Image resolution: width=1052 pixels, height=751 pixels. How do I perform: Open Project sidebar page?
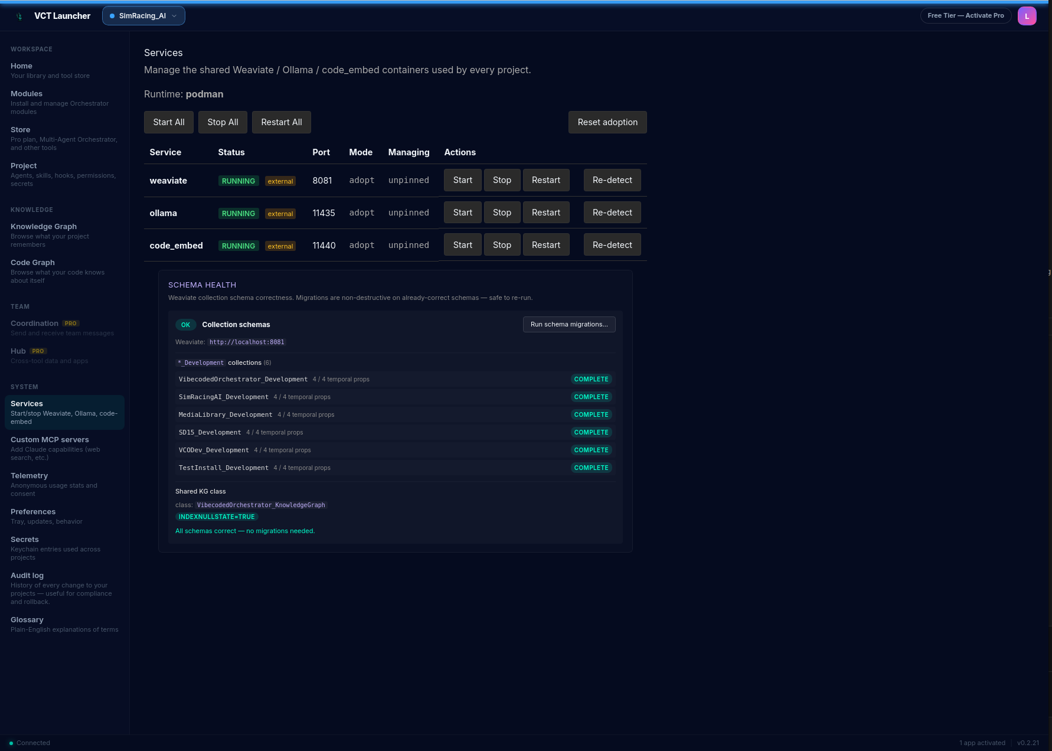click(64, 175)
